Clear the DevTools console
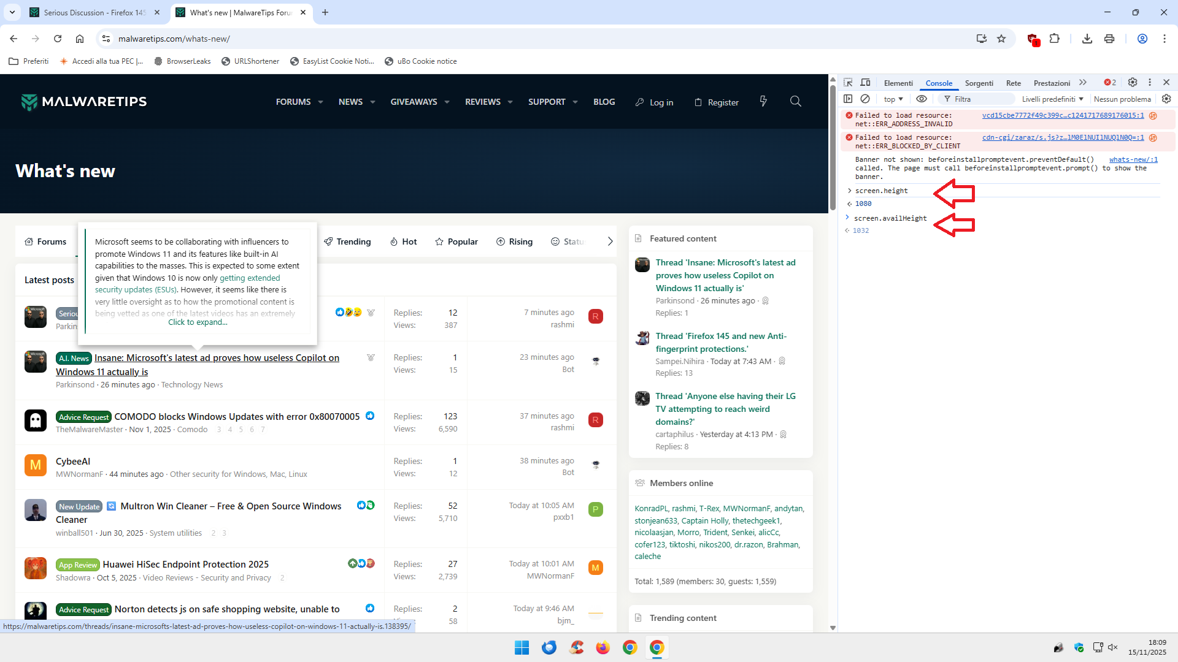1178x662 pixels. 865,99
